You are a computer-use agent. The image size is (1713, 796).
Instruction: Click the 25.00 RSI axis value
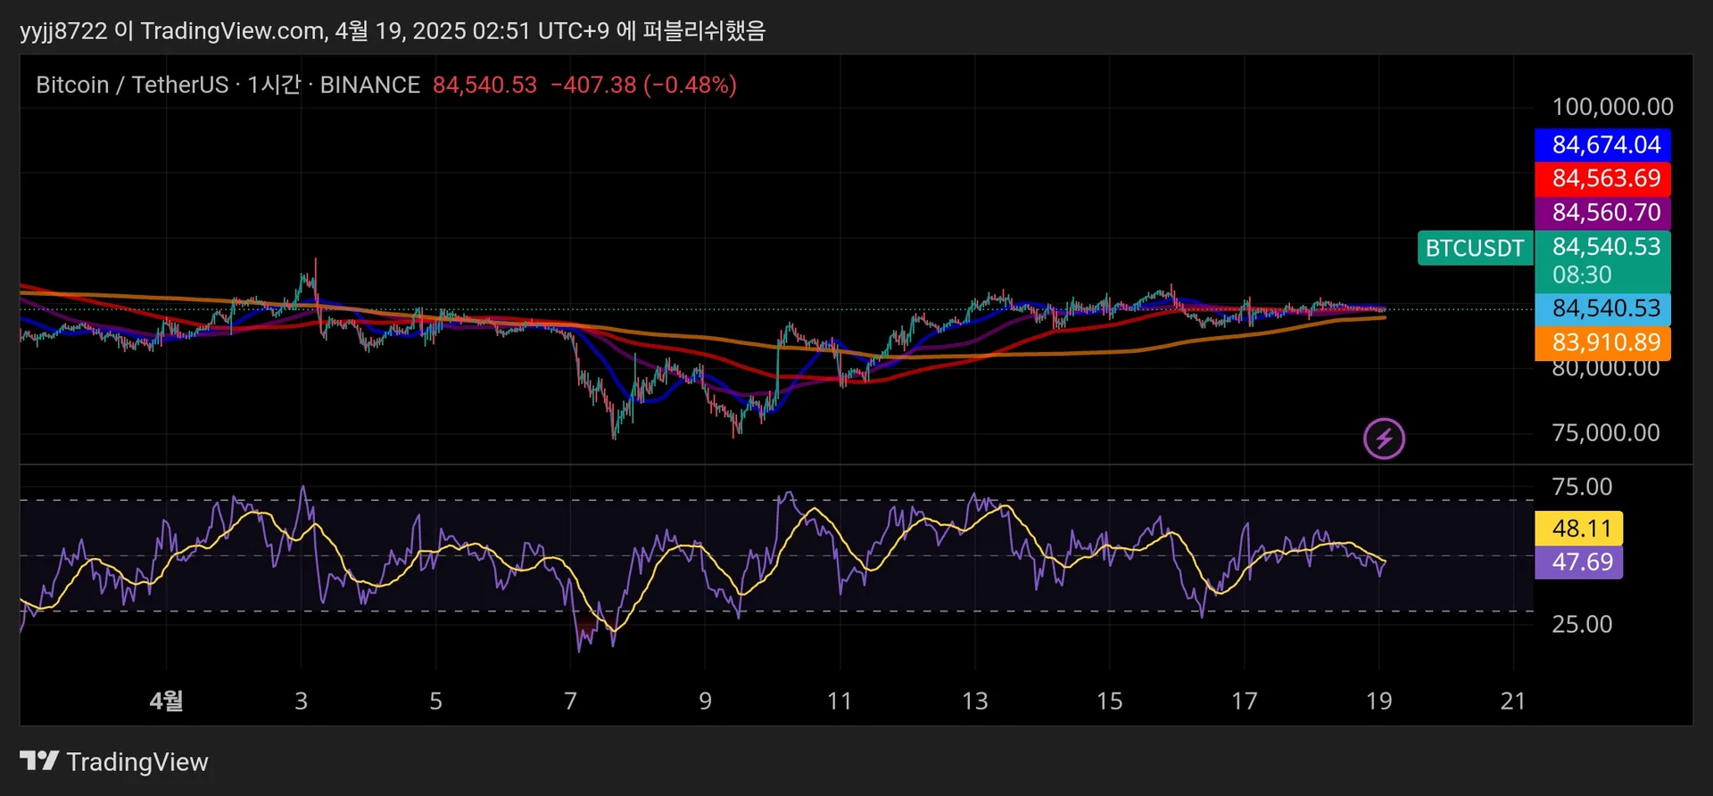click(1582, 624)
